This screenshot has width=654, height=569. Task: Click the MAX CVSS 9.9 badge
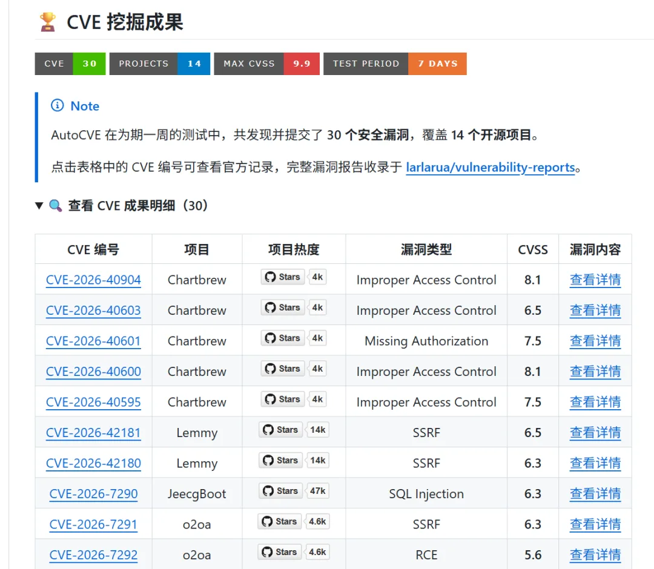point(266,64)
